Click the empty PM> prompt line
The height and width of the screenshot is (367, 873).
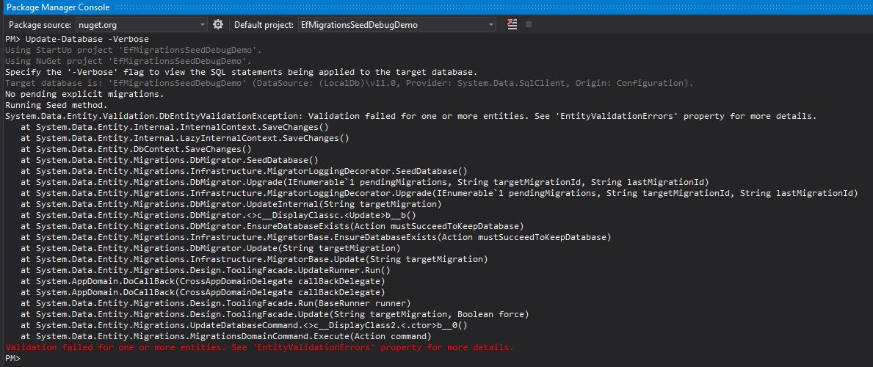coord(12,358)
